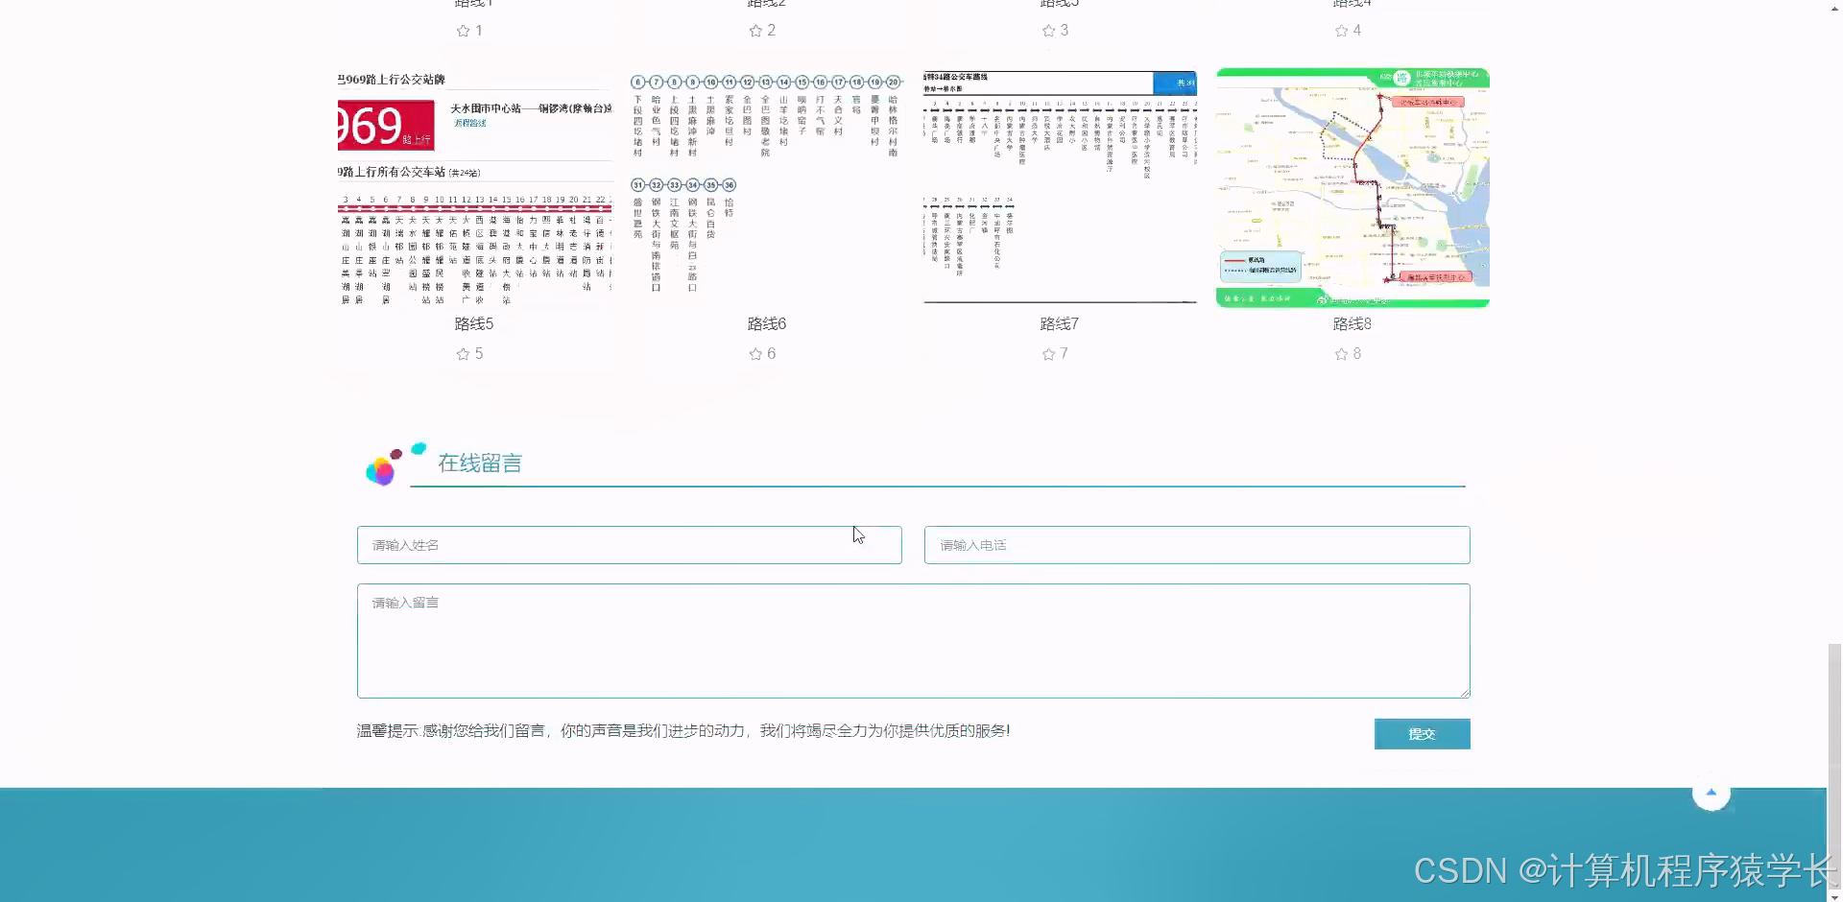
Task: Toggle the favorite star for 路线3
Action: pos(1048,30)
